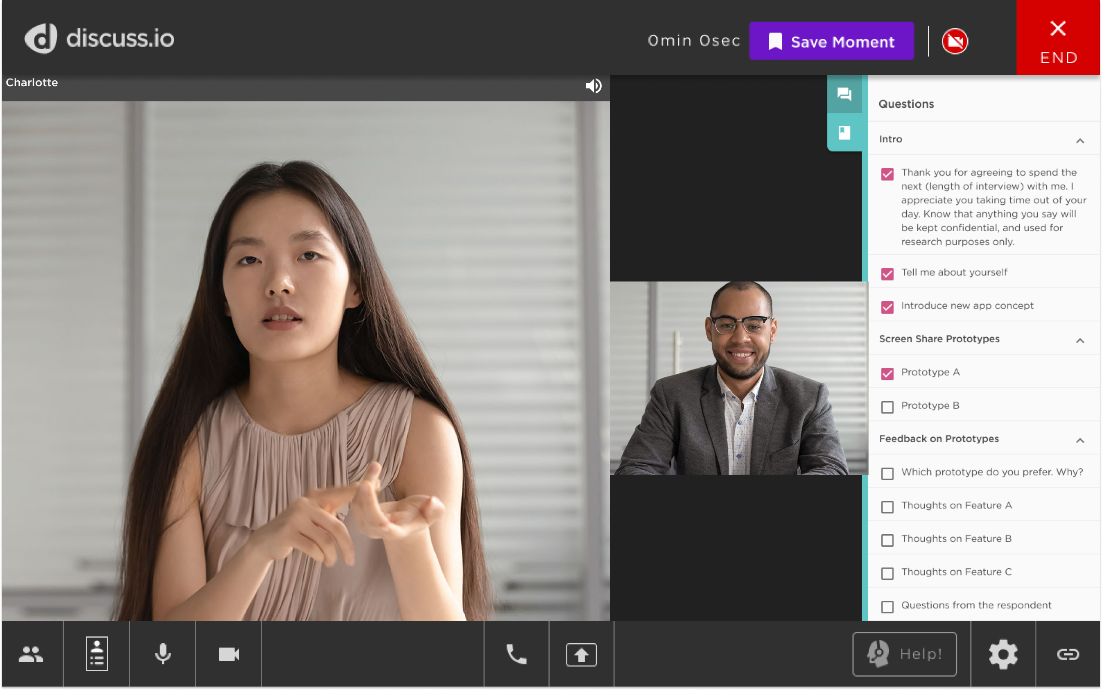Start screen share upload icon
This screenshot has width=1102, height=690.
(581, 654)
